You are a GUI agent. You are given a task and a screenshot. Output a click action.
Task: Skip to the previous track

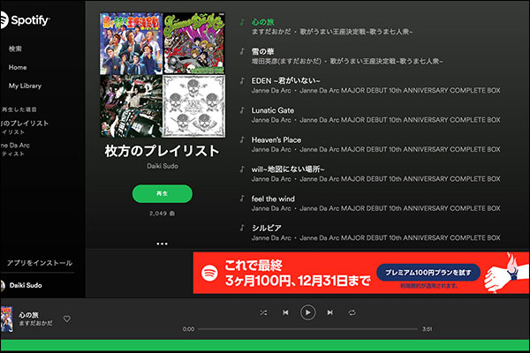[285, 312]
